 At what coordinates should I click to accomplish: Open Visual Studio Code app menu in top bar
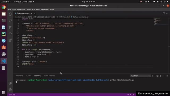pyautogui.click(x=24, y=2)
